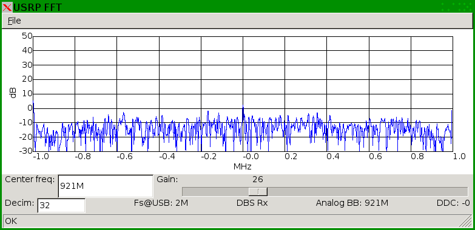Click the Decim input field
The width and height of the screenshot is (475, 230).
pyautogui.click(x=61, y=206)
